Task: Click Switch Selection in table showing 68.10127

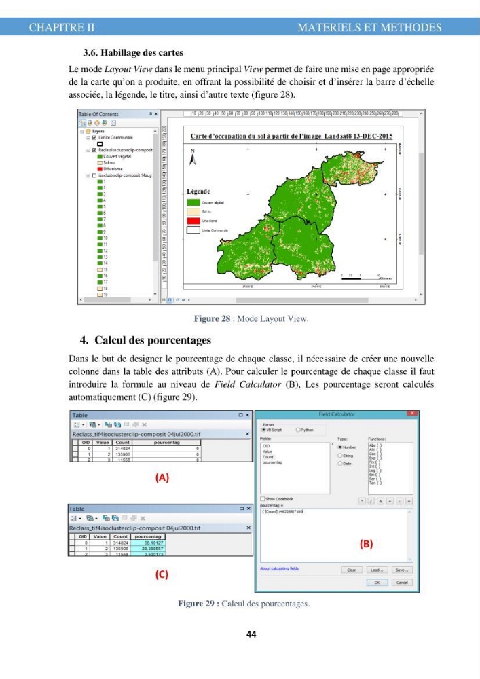Action: [x=115, y=518]
